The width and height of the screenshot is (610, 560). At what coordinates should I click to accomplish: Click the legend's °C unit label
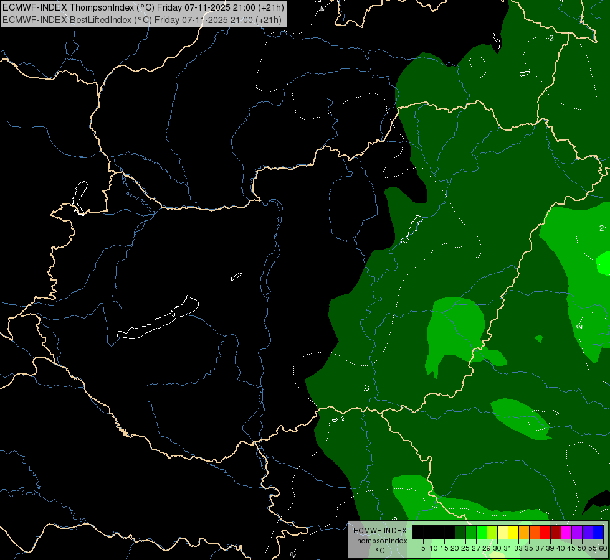point(380,551)
